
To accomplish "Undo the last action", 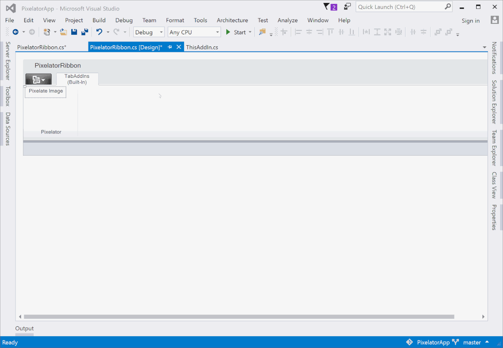I will click(99, 32).
